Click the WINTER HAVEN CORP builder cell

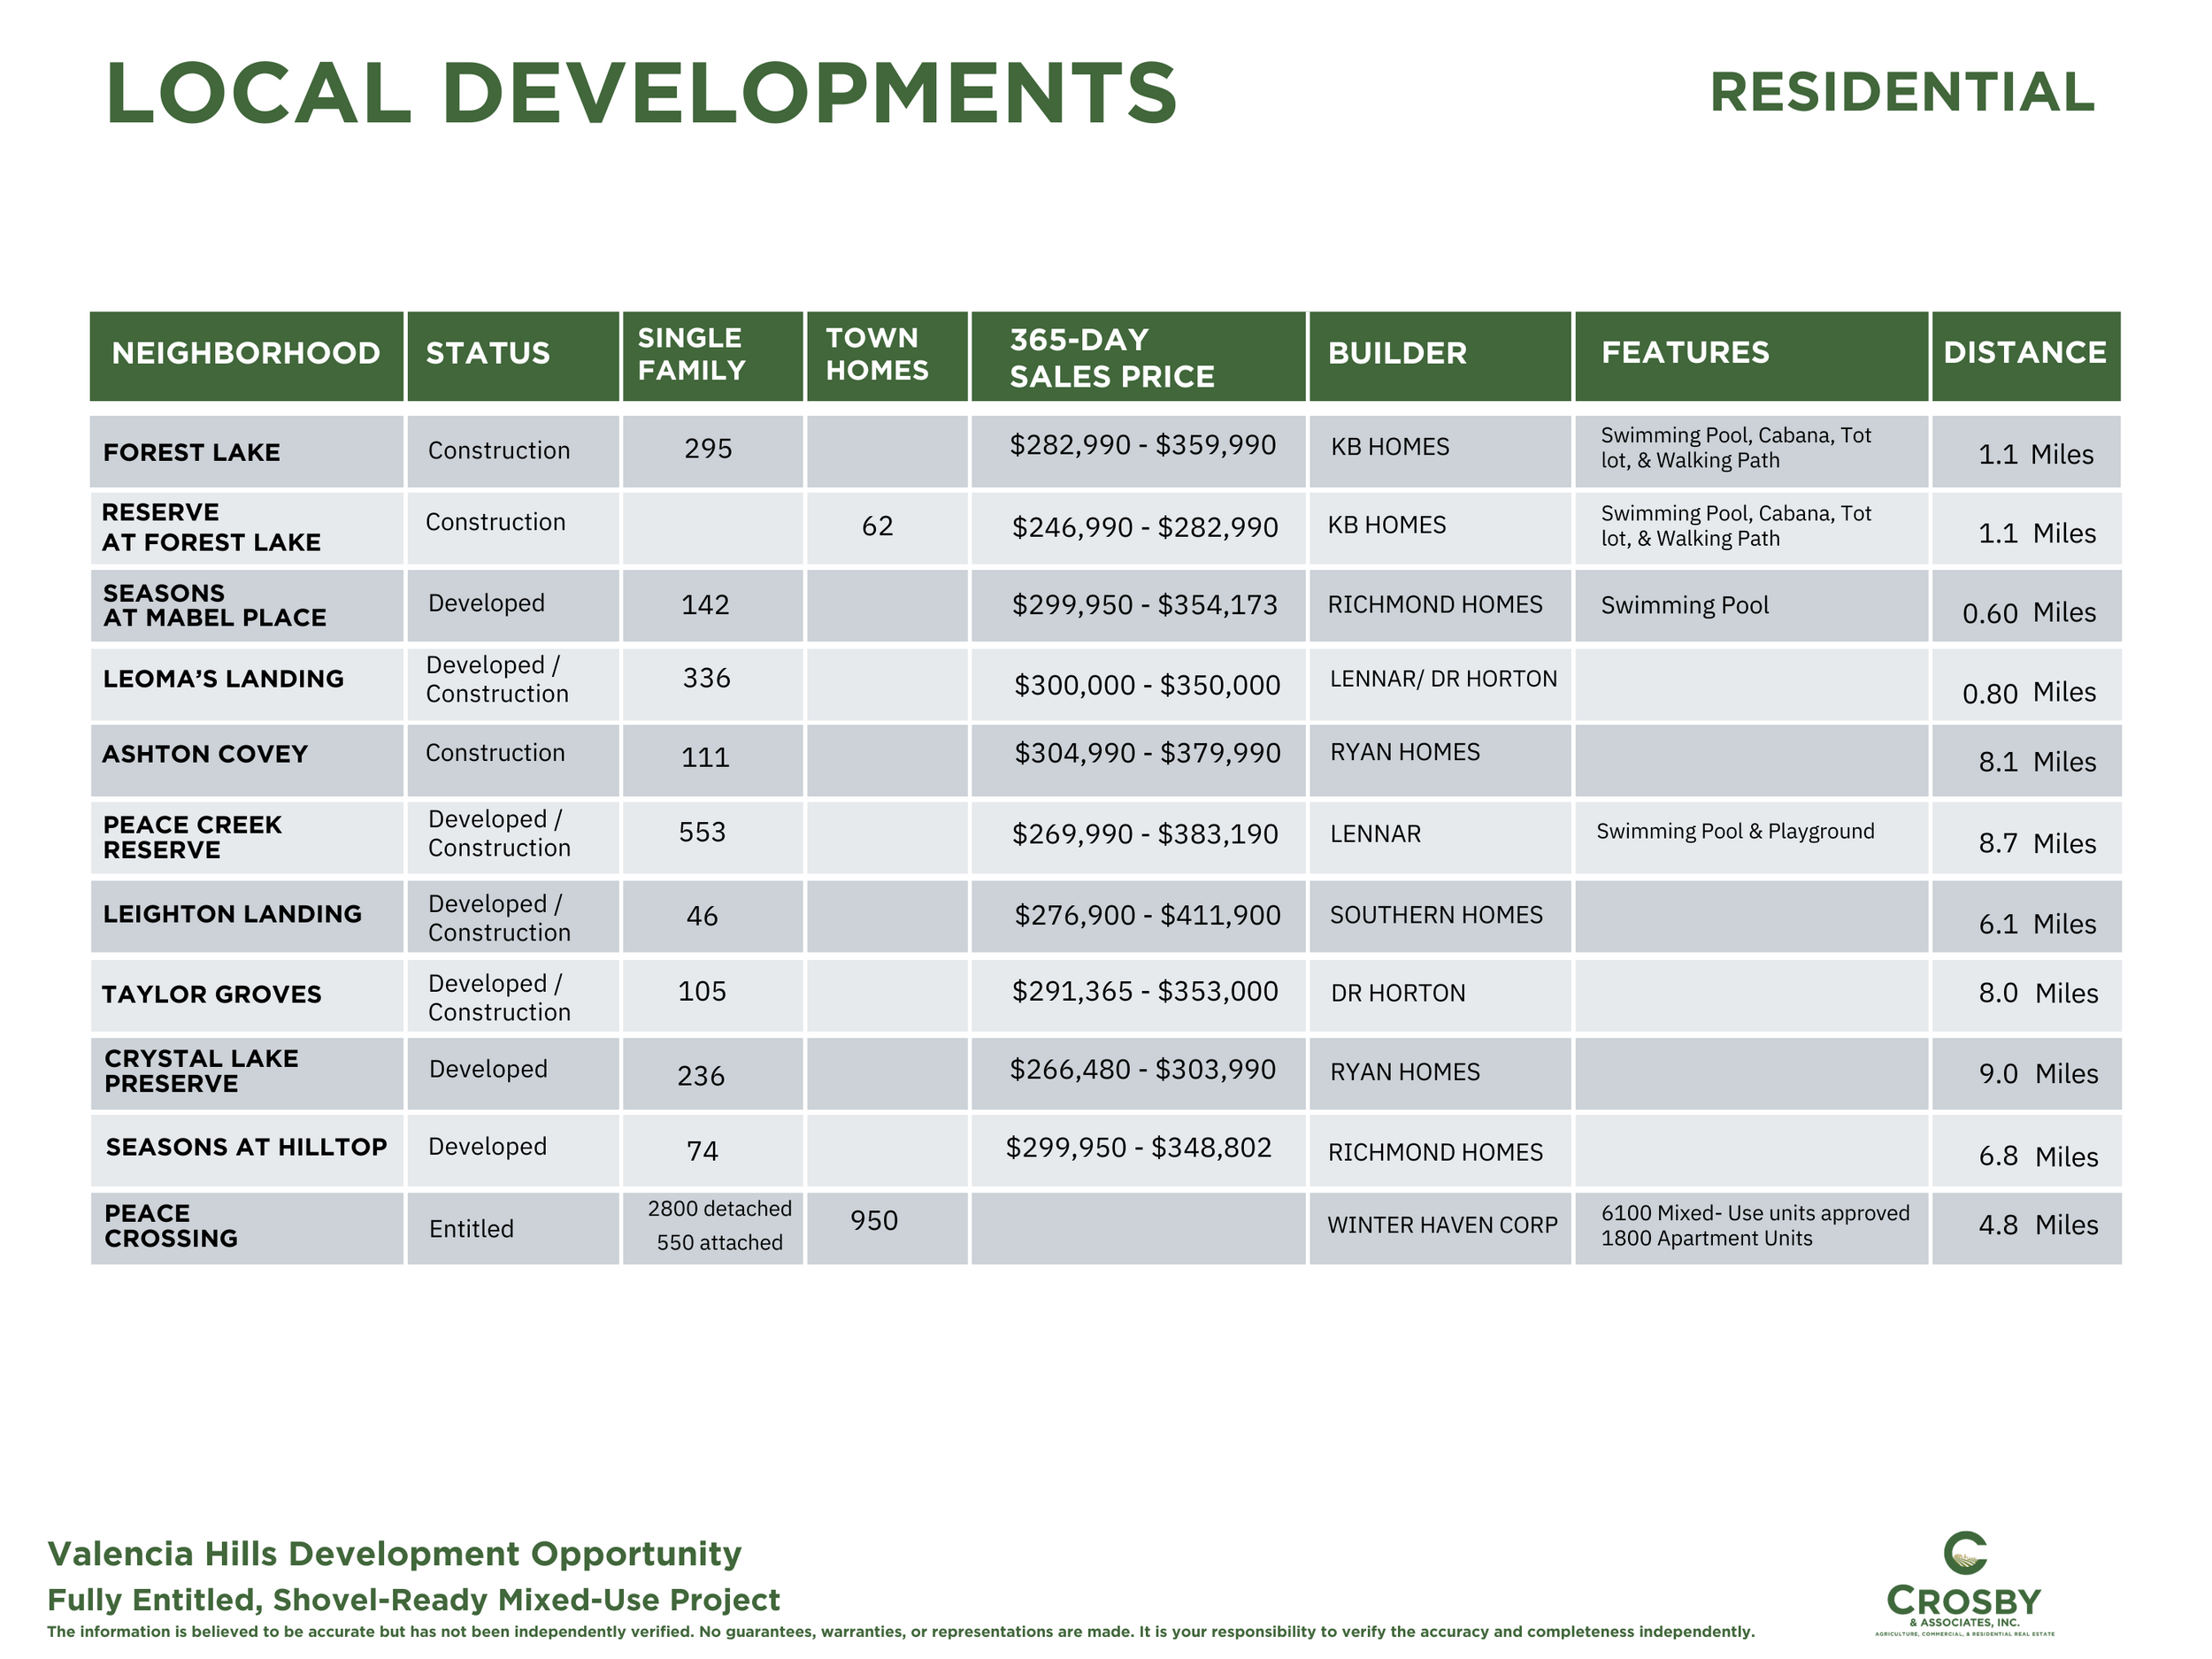coord(1441,1225)
